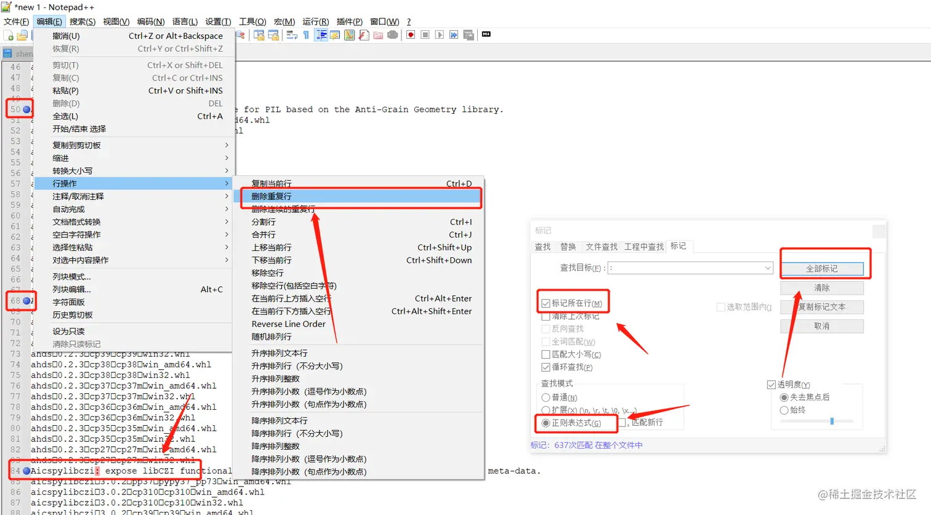The width and height of the screenshot is (931, 515).
Task: Toggle 循环查找 checkbox
Action: point(546,367)
